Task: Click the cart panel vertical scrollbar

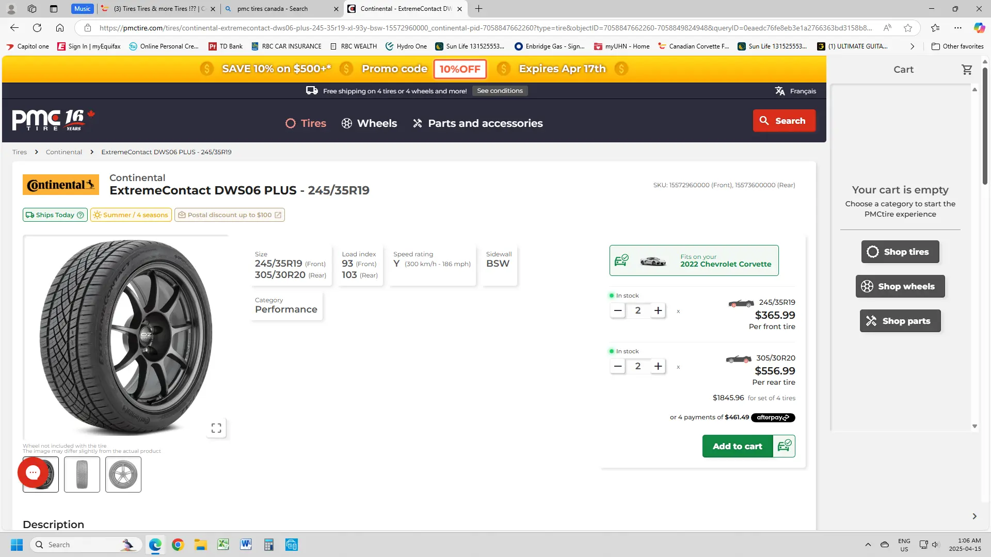Action: [x=974, y=258]
